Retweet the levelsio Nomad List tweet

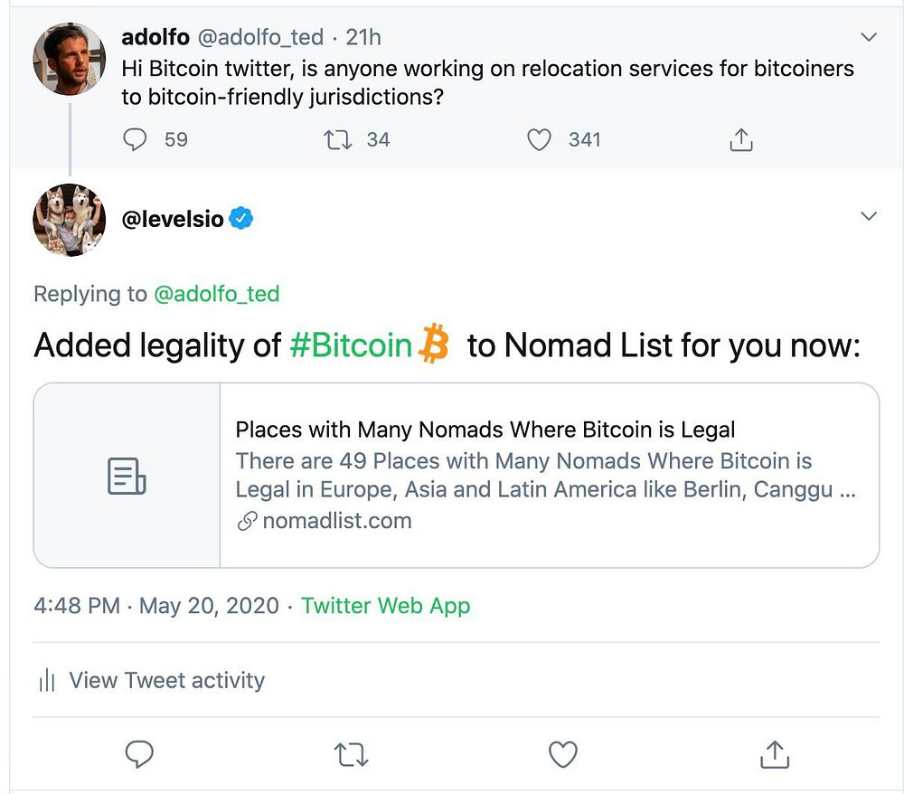pyautogui.click(x=351, y=753)
